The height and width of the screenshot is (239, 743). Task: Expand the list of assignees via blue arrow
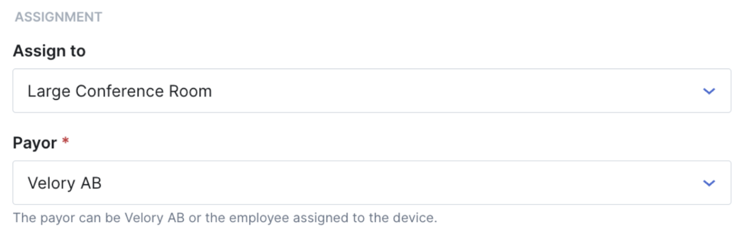tap(708, 91)
